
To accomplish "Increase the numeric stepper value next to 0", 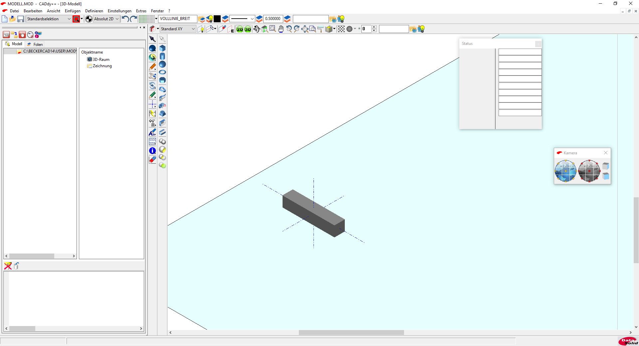I will (x=374, y=27).
